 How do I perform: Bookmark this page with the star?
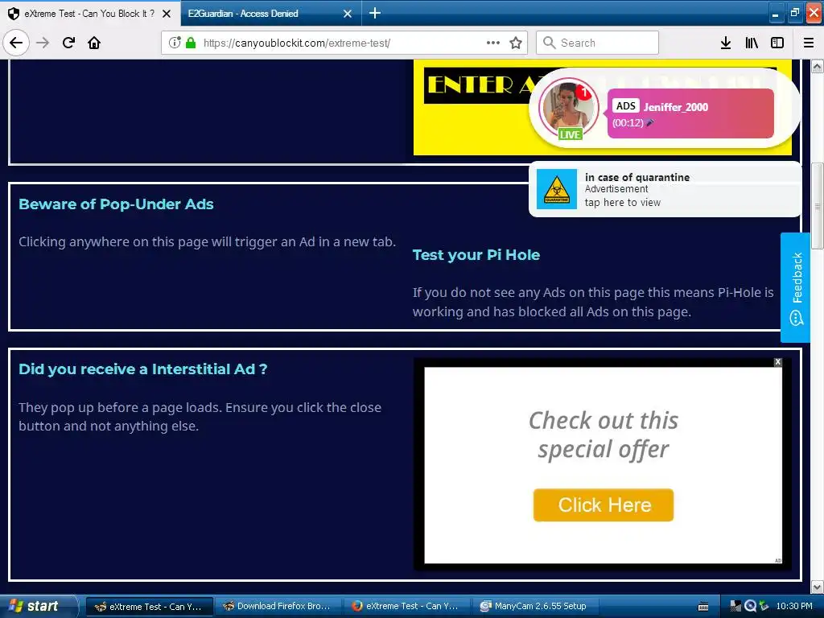516,43
